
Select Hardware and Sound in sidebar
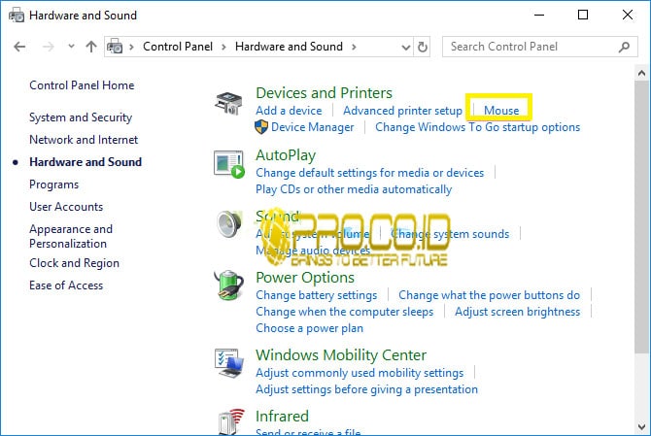pos(86,162)
